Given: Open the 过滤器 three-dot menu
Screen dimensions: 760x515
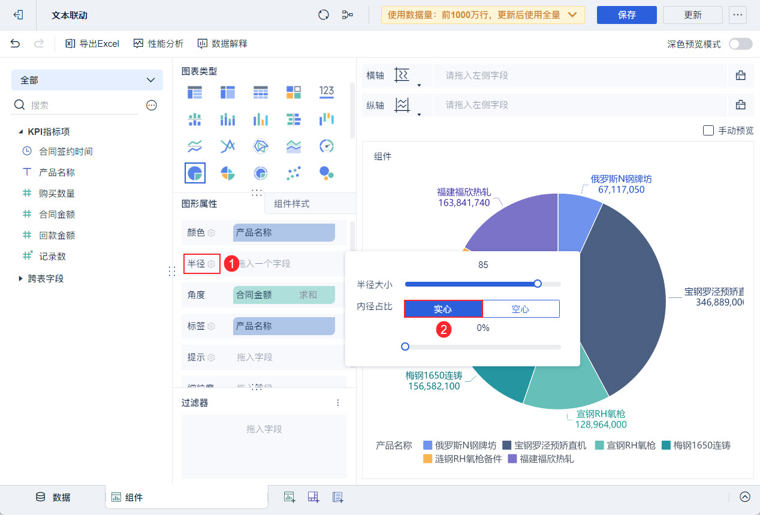Looking at the screenshot, I should (x=338, y=403).
